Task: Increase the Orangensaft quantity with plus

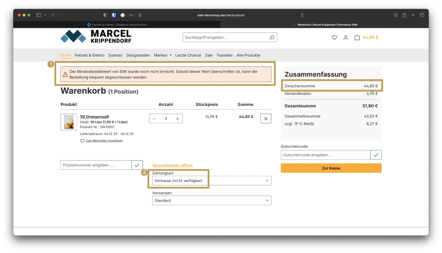Action: pyautogui.click(x=177, y=118)
